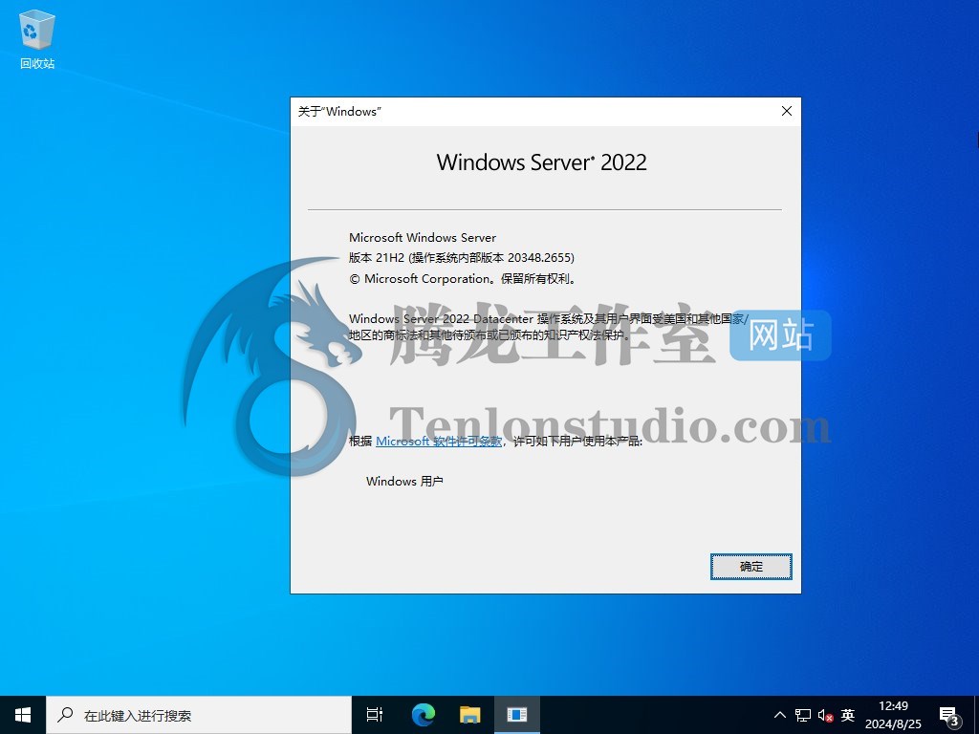Switch the 英 input method indicator
Screen dimensions: 979x734
click(847, 715)
